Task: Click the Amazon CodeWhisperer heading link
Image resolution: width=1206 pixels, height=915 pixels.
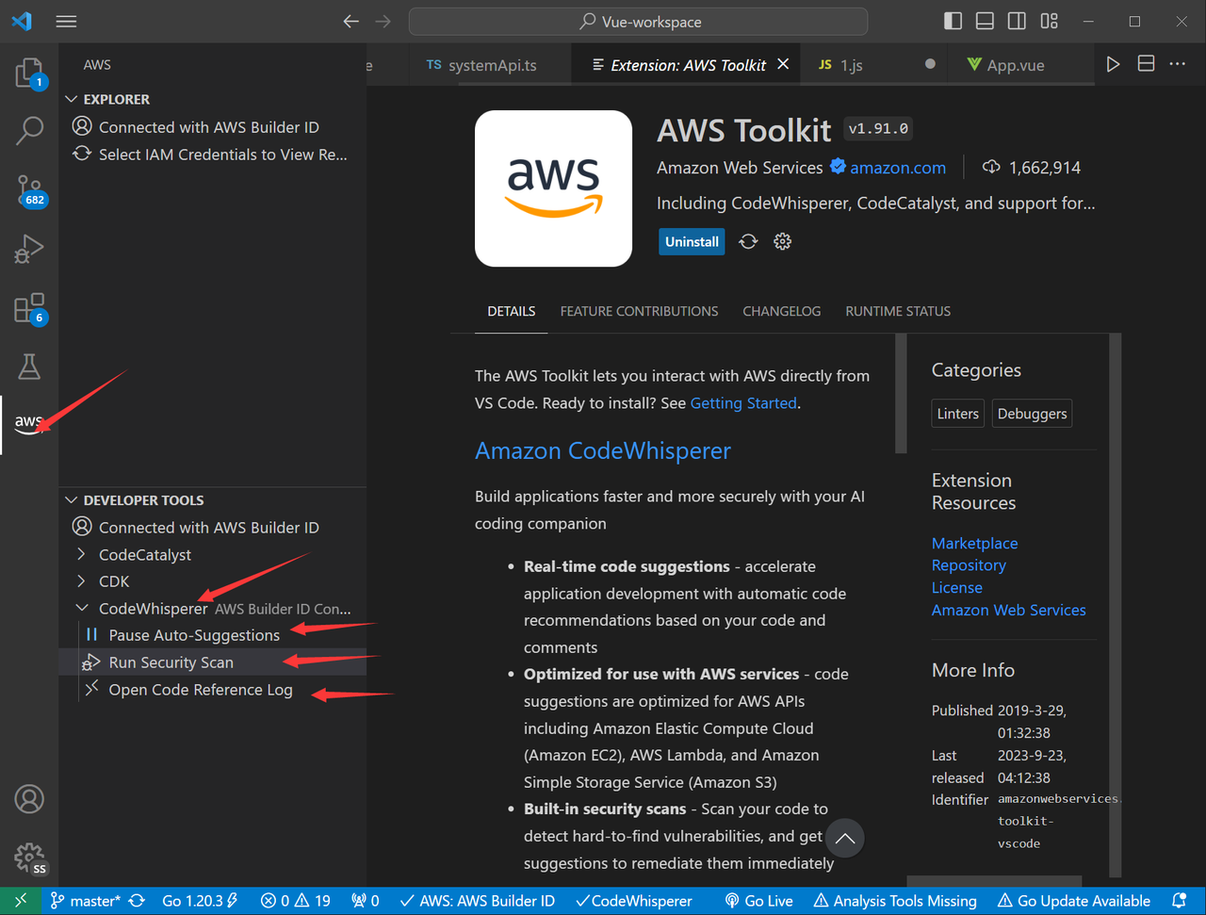Action: 603,450
